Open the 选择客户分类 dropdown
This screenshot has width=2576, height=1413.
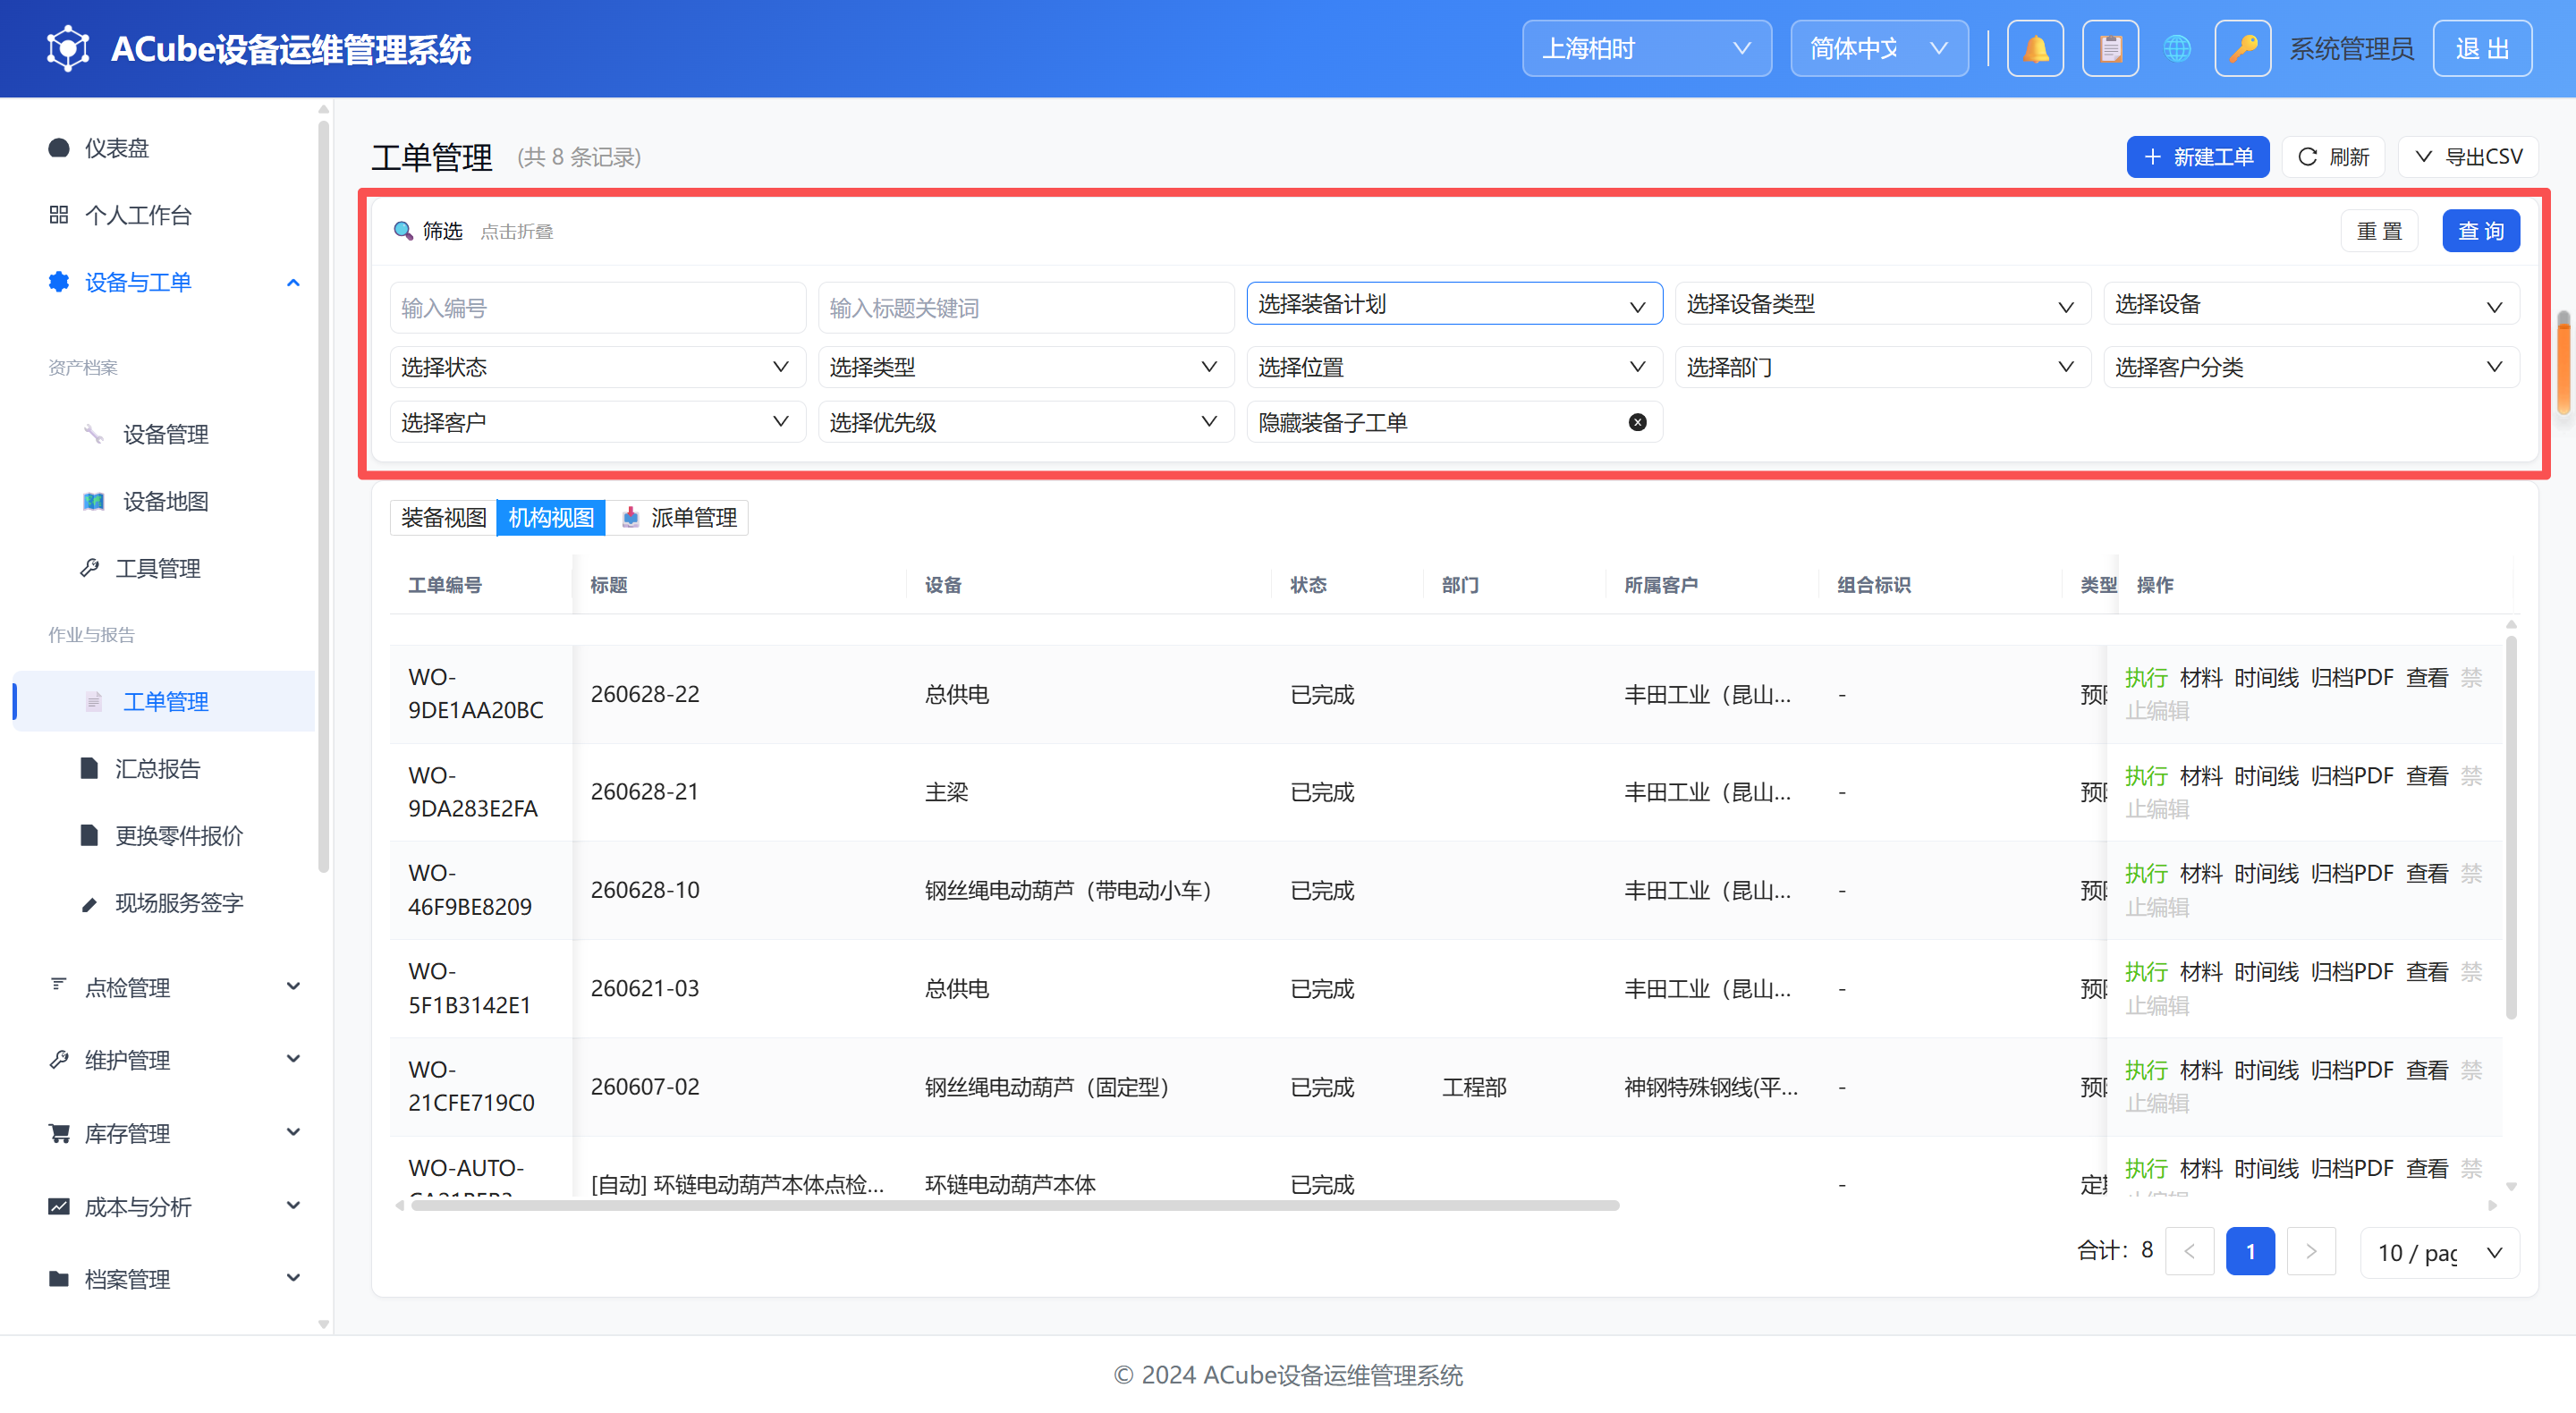[x=2311, y=367]
